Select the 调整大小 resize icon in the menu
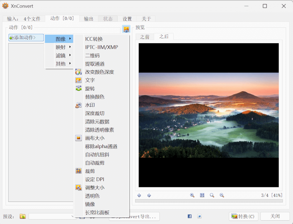The height and width of the screenshot is (224, 293). click(x=78, y=187)
